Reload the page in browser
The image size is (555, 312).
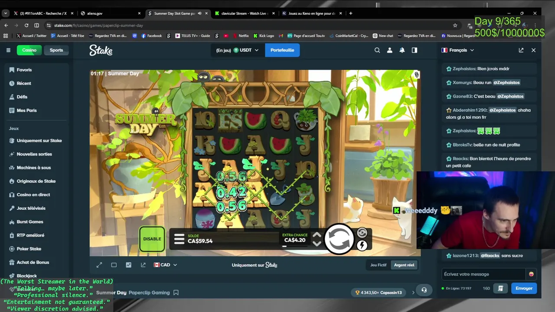click(26, 26)
